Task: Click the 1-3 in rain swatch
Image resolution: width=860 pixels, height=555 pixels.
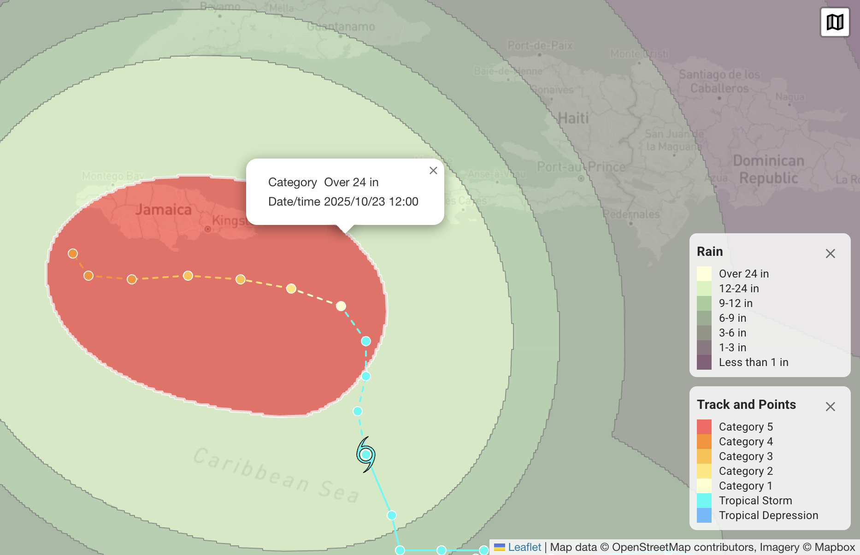Action: [x=704, y=348]
